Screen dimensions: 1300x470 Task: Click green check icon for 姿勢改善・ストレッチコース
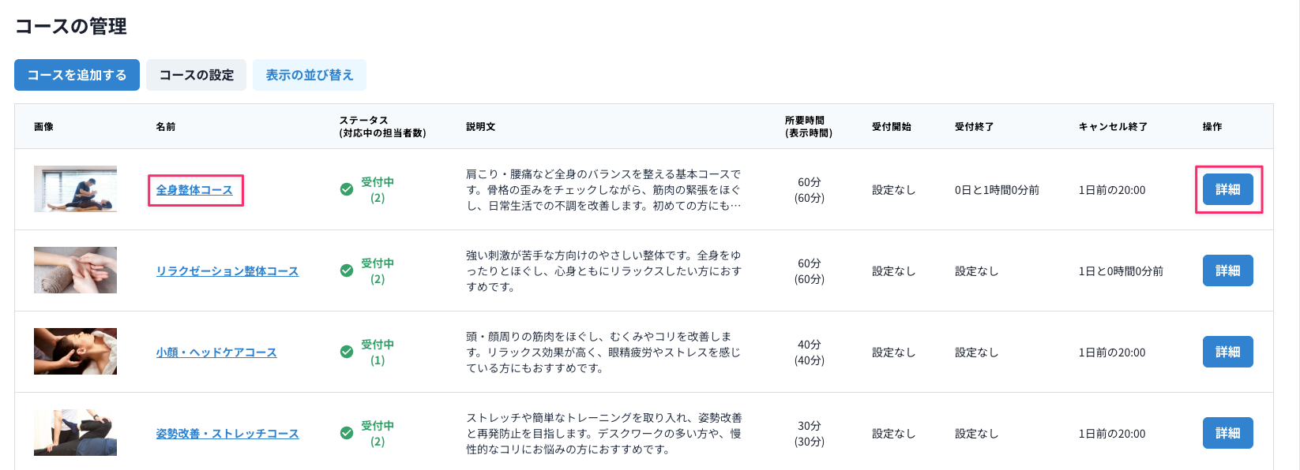tap(346, 433)
